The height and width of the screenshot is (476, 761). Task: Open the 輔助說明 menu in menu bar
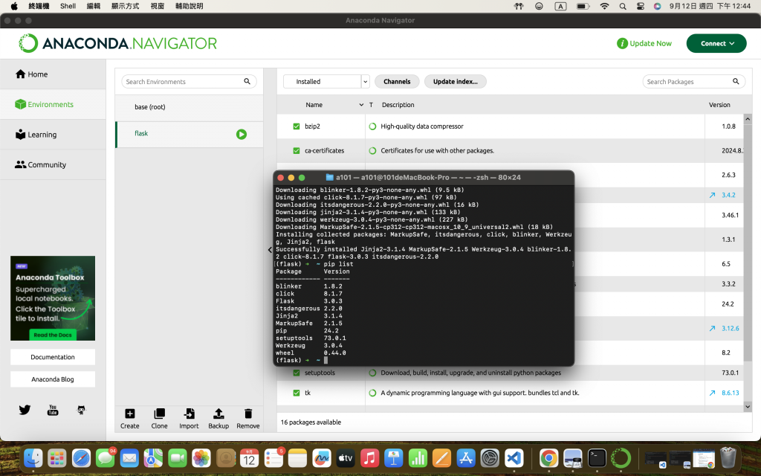tap(190, 6)
